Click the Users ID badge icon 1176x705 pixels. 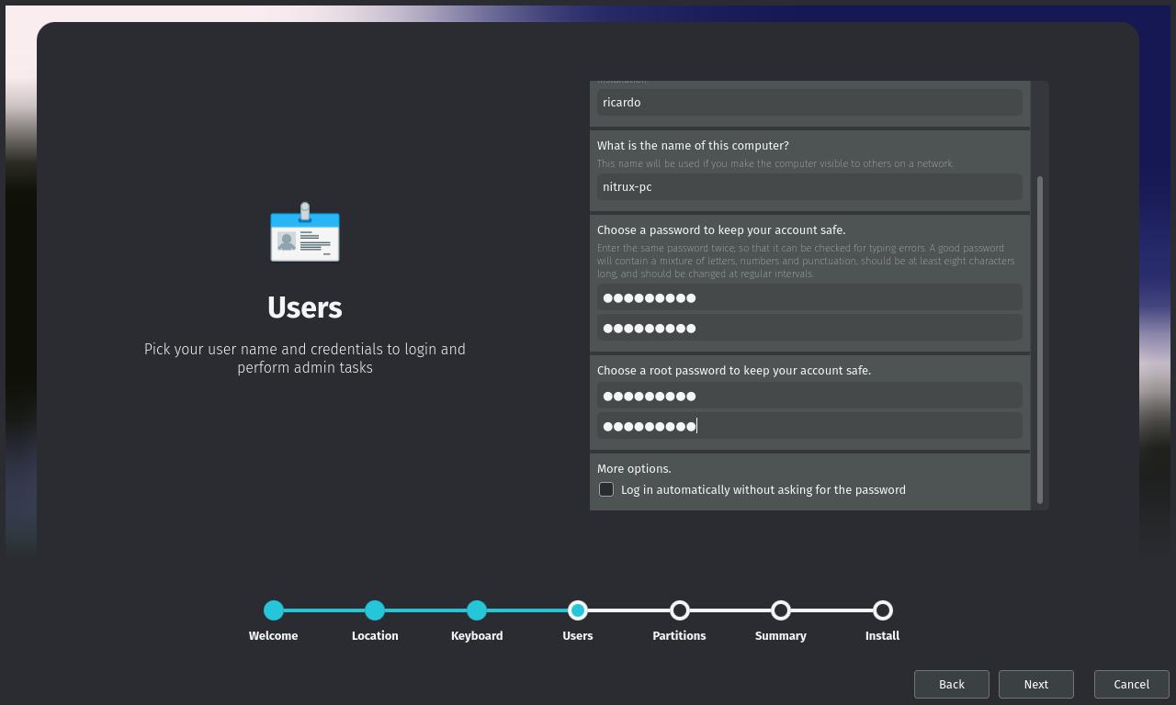(x=305, y=232)
